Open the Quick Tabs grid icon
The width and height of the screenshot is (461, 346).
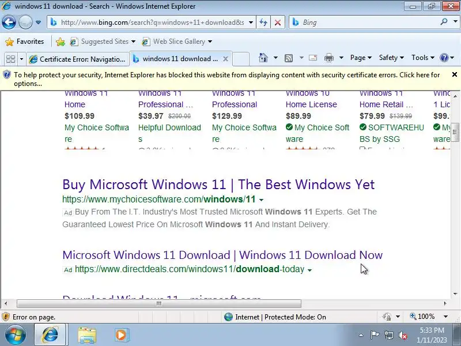pos(10,59)
